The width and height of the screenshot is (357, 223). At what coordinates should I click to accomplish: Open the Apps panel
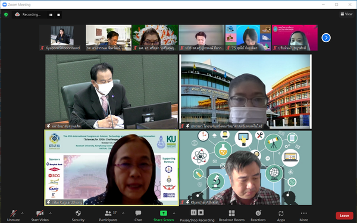pos(281,215)
